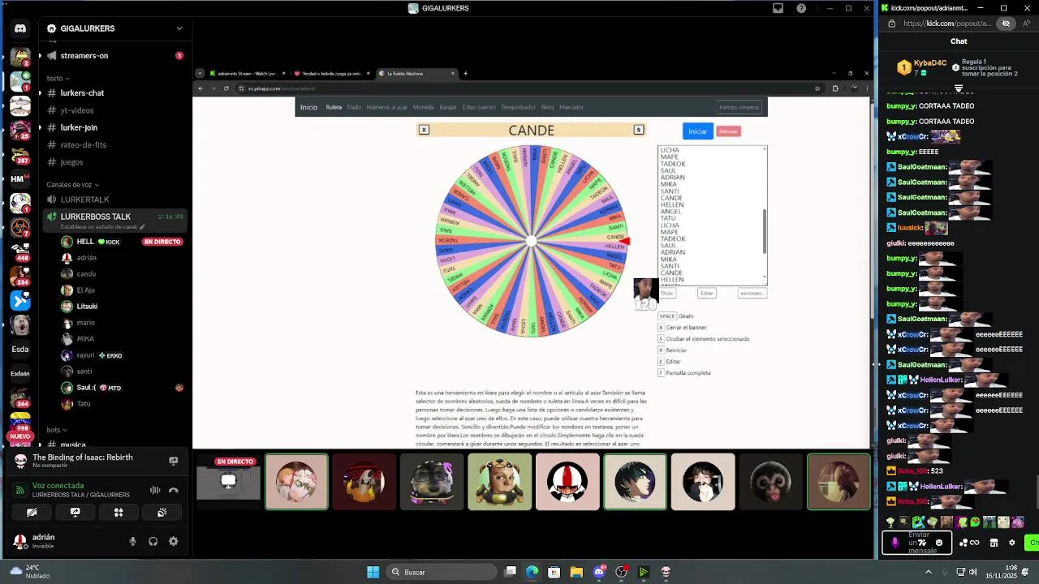The image size is (1039, 584).
Task: Click the blue Iniciar button
Action: point(697,131)
